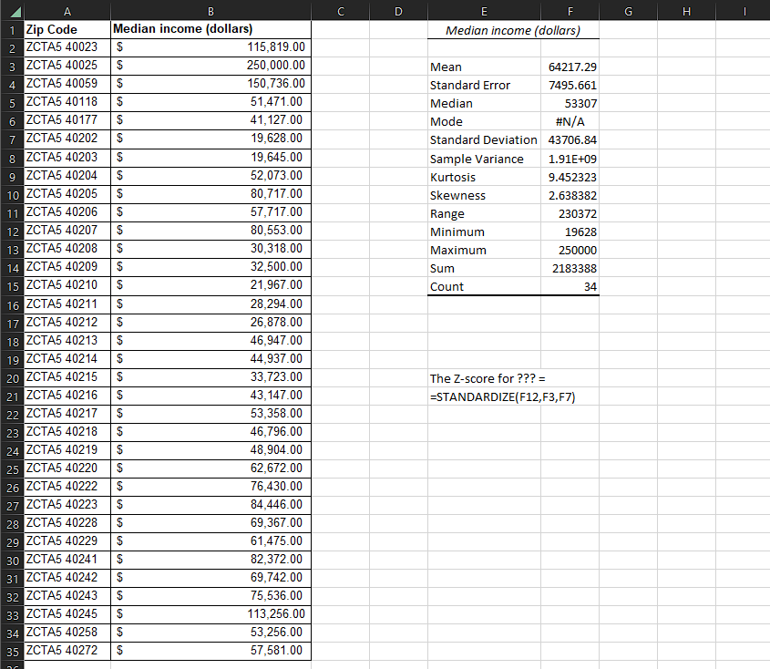Select cell 'ZCTA5 40205'
Image resolution: width=770 pixels, height=669 pixels.
point(67,194)
